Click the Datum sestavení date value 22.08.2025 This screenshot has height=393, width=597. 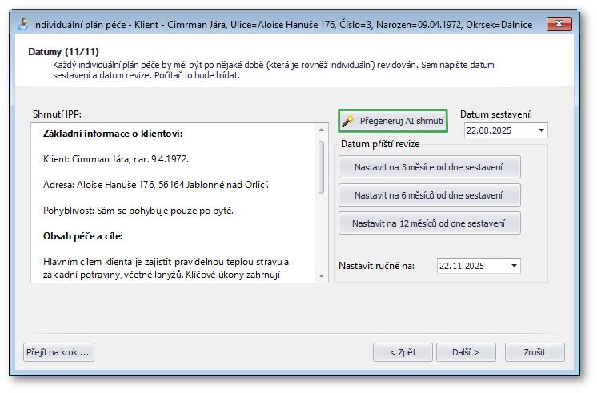498,130
